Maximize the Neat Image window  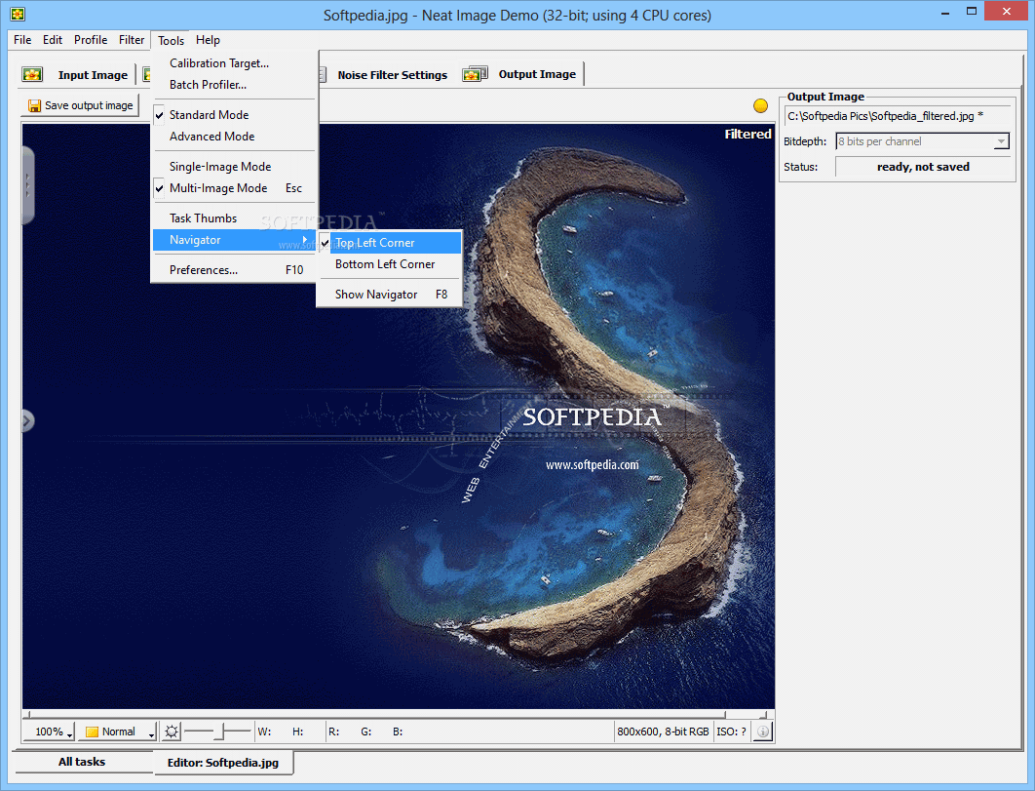(x=971, y=12)
